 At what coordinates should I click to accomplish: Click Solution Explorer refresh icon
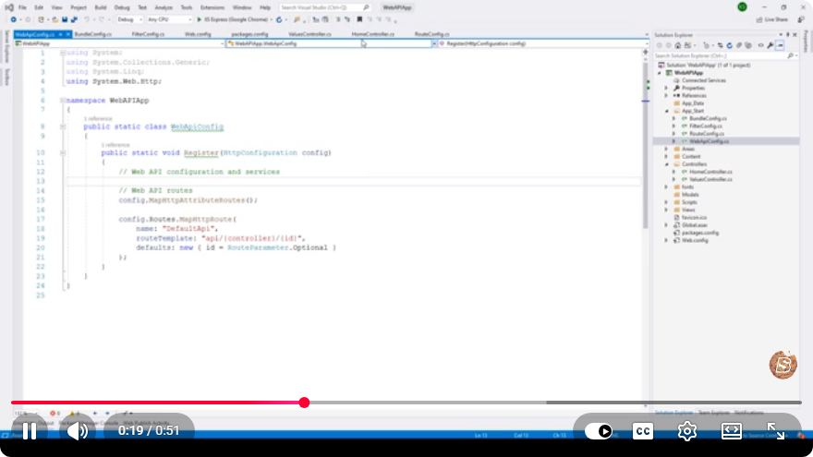[x=729, y=45]
